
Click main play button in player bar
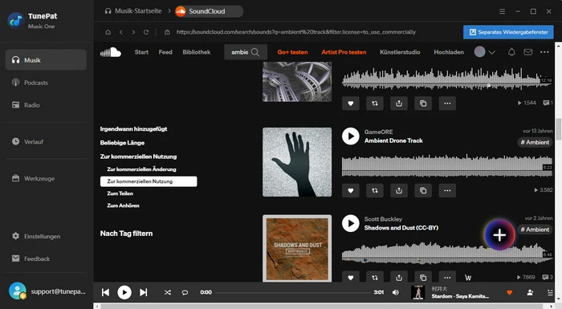[x=124, y=292]
